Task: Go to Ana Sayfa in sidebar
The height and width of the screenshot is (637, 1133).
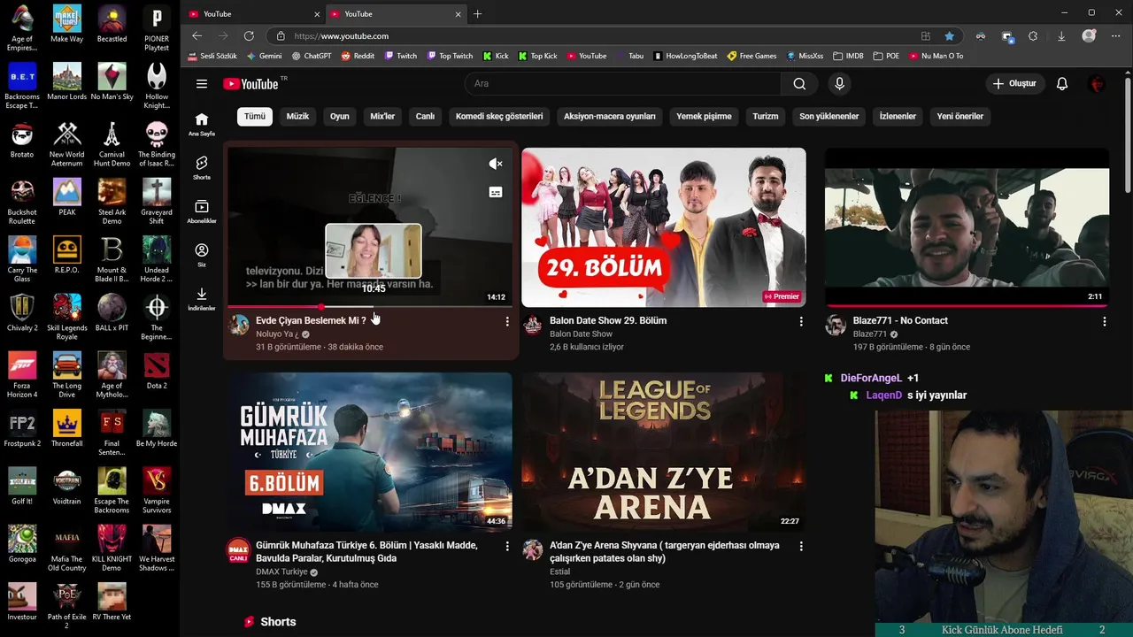Action: [x=202, y=125]
